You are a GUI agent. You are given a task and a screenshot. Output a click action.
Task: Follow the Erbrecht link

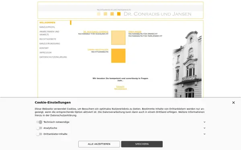(120, 86)
